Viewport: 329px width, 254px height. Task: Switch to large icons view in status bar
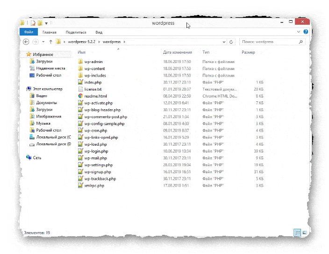[x=305, y=233]
